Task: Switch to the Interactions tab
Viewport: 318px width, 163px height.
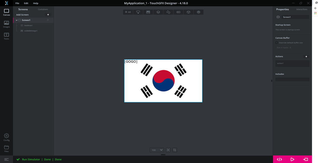Action: pyautogui.click(x=302, y=9)
